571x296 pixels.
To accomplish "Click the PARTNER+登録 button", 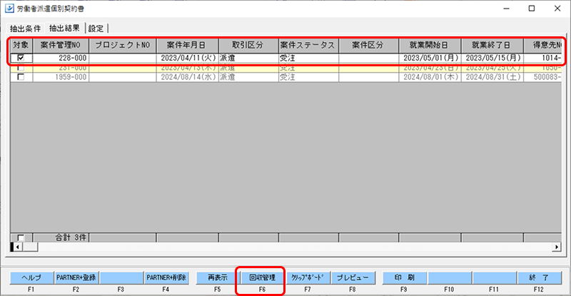I will pyautogui.click(x=76, y=277).
